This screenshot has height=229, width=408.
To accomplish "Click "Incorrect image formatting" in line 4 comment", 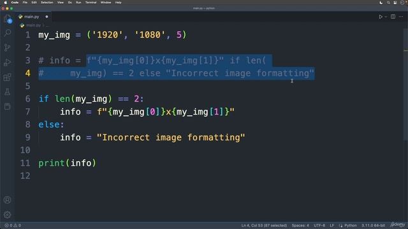I will point(240,73).
